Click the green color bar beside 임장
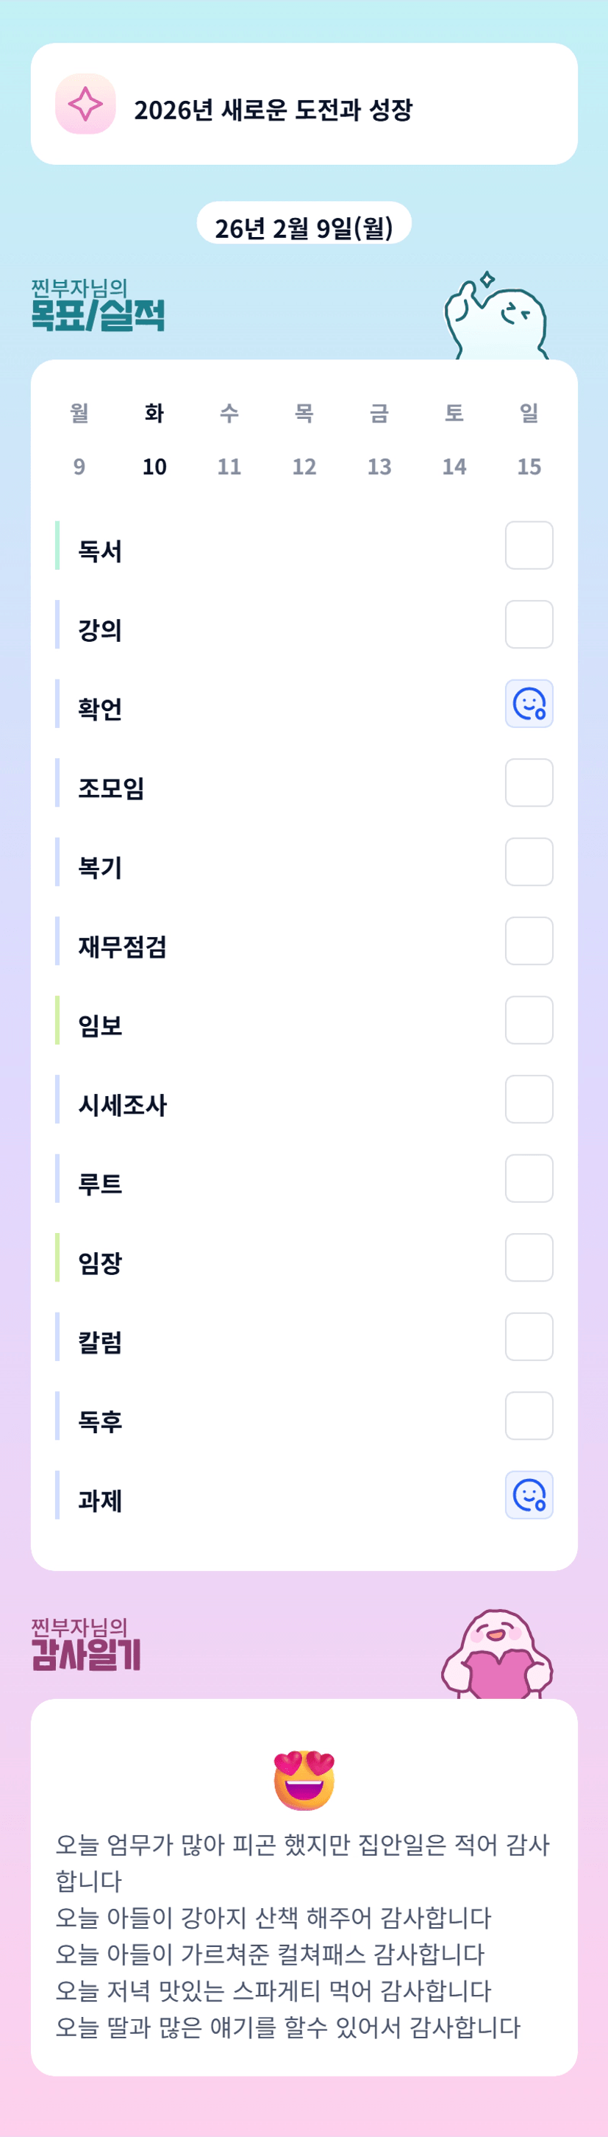Viewport: 608px width, 2137px height. pos(57,1257)
